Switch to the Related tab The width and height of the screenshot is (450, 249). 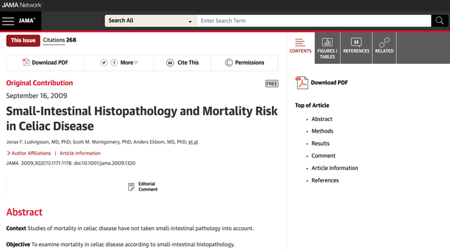point(385,48)
